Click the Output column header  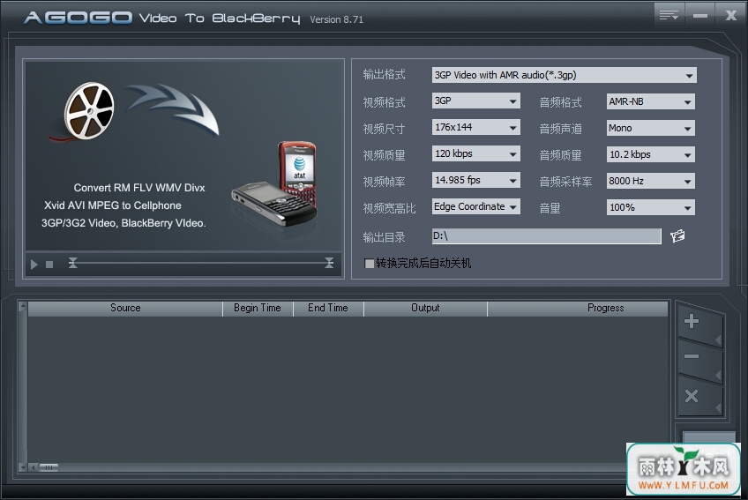[425, 309]
